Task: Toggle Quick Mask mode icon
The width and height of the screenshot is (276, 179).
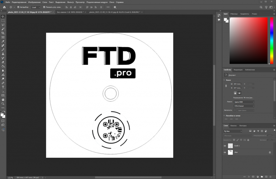Action: (3, 121)
